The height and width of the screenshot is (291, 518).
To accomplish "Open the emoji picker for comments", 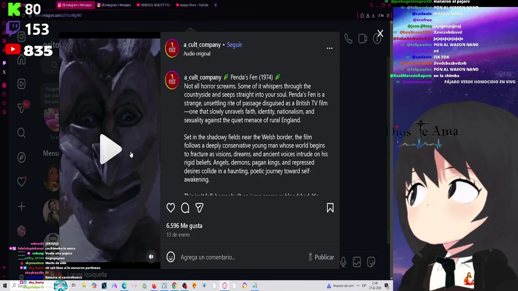I will tap(171, 257).
